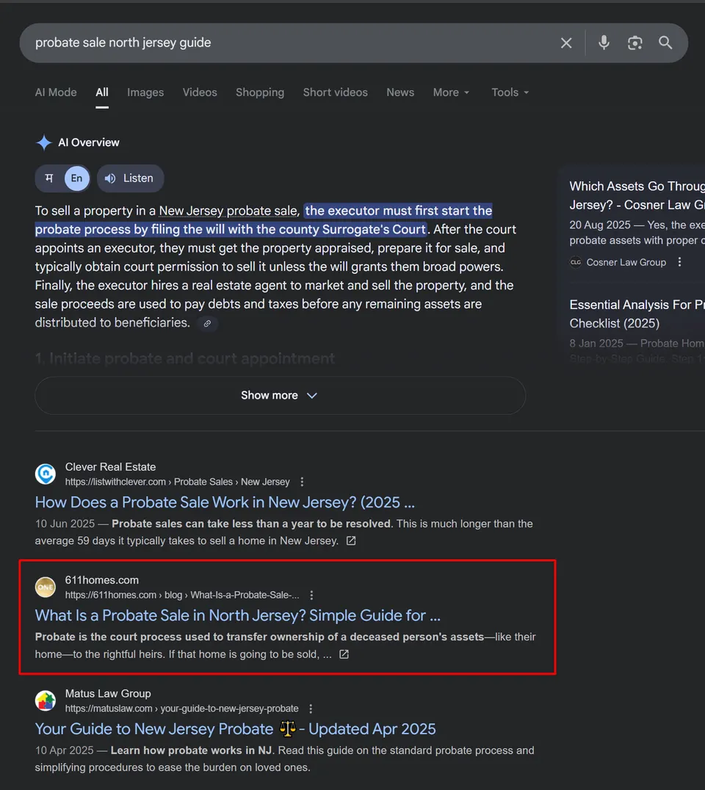This screenshot has width=705, height=790.
Task: Open Cosner Law Group source options menu
Action: click(679, 262)
